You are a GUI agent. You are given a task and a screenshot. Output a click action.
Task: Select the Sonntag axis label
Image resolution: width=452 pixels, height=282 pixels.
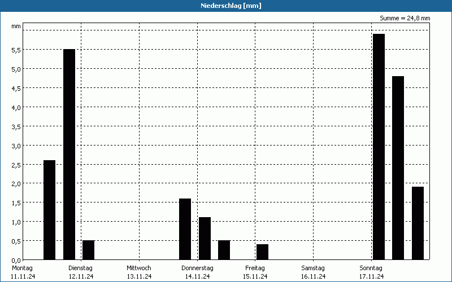[x=371, y=268]
